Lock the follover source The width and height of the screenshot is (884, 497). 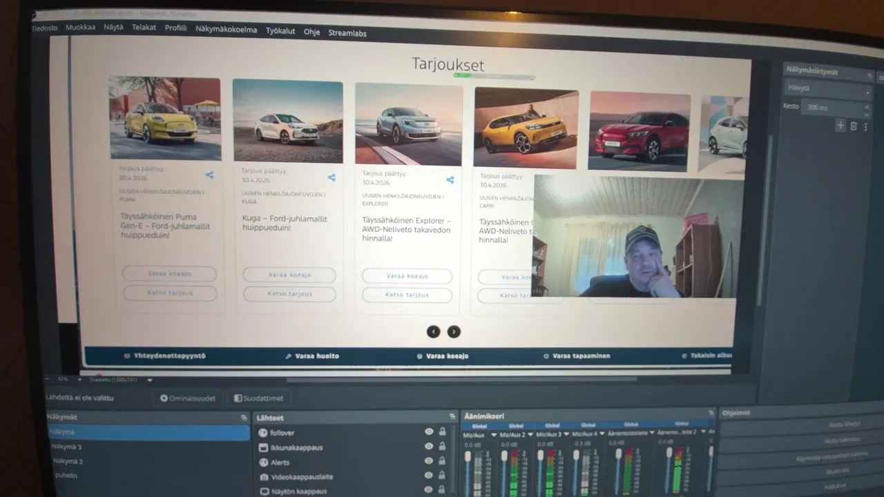[443, 431]
